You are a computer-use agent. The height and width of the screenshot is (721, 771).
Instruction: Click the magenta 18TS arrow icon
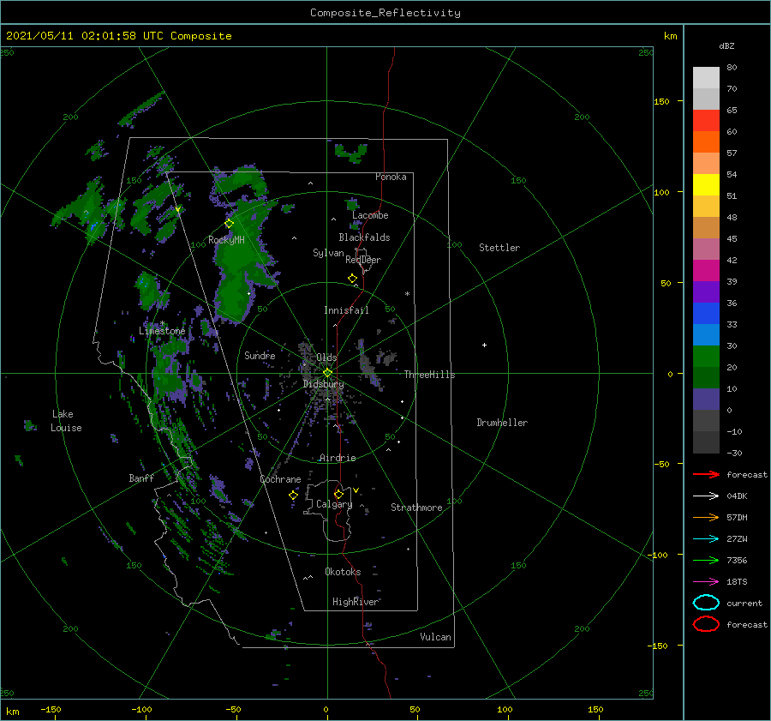[x=706, y=582]
